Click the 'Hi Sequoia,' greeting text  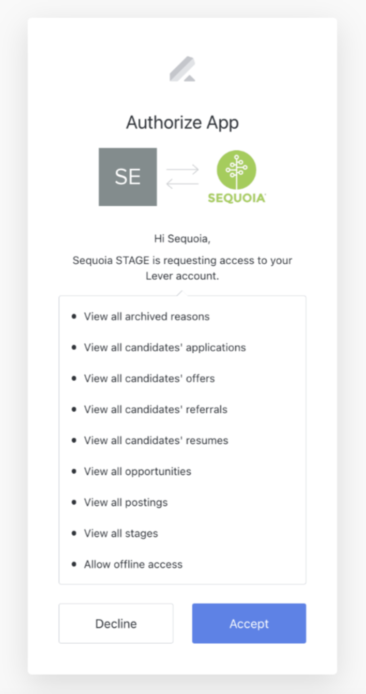pyautogui.click(x=183, y=238)
